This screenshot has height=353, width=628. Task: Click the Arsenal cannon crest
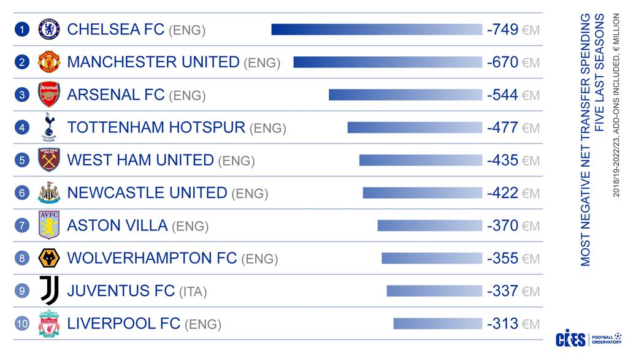48,94
